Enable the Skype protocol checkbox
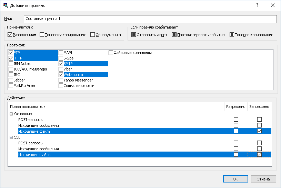The width and height of the screenshot is (281, 188). (x=61, y=58)
